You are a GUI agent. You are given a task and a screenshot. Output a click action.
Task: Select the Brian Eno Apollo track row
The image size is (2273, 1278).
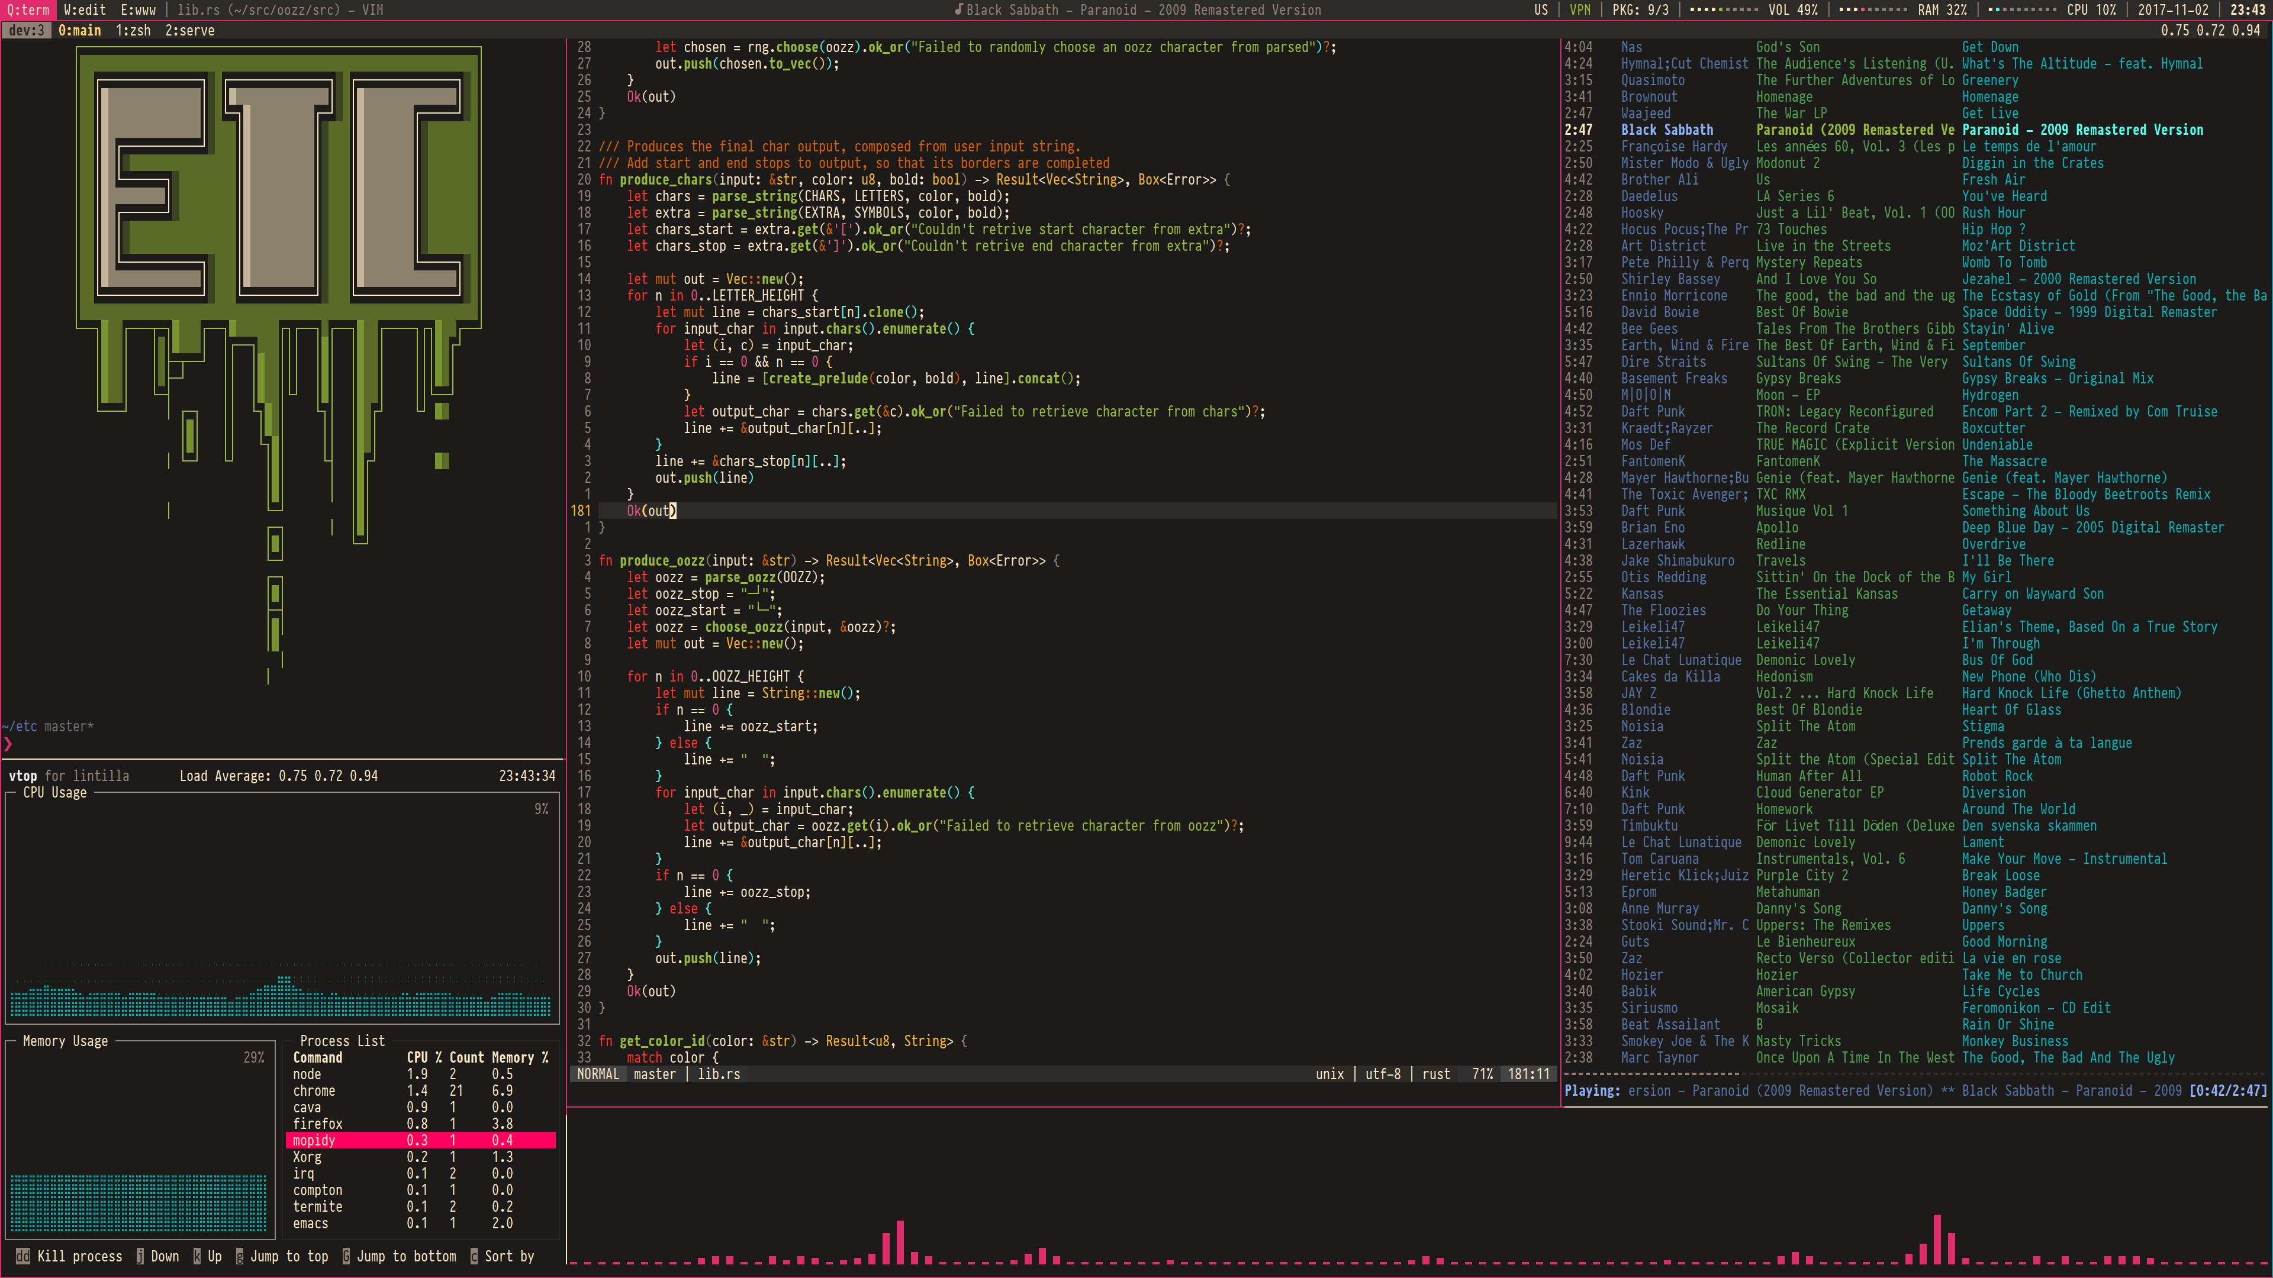(1915, 527)
